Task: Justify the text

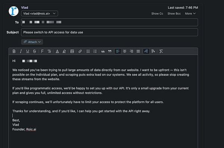Action: point(138,51)
